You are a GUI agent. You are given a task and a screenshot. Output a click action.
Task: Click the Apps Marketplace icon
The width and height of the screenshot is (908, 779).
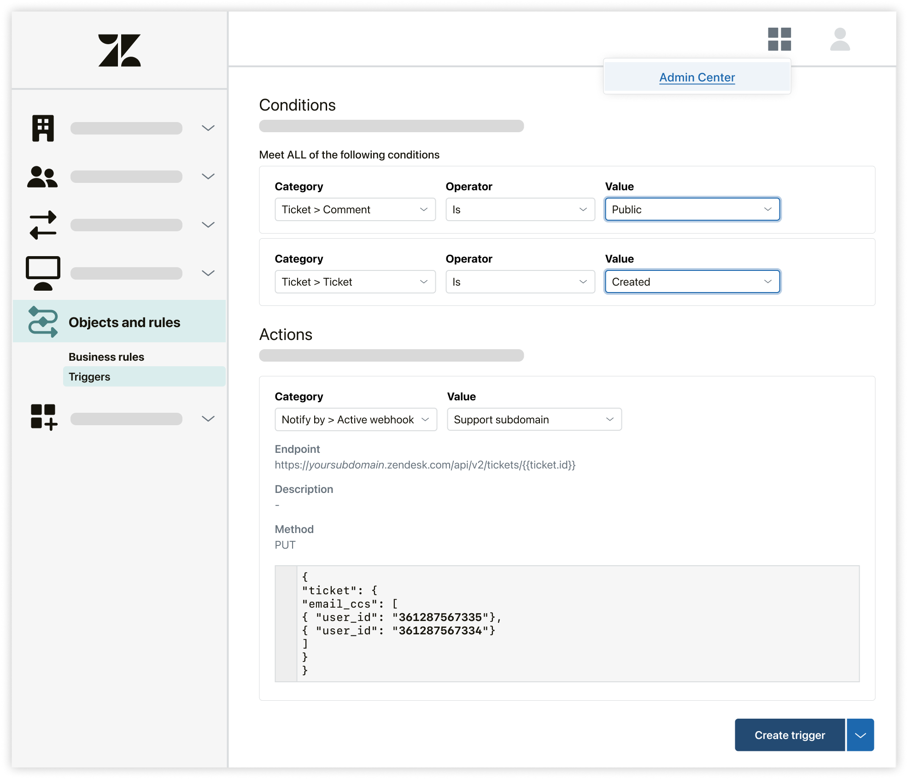click(x=779, y=39)
